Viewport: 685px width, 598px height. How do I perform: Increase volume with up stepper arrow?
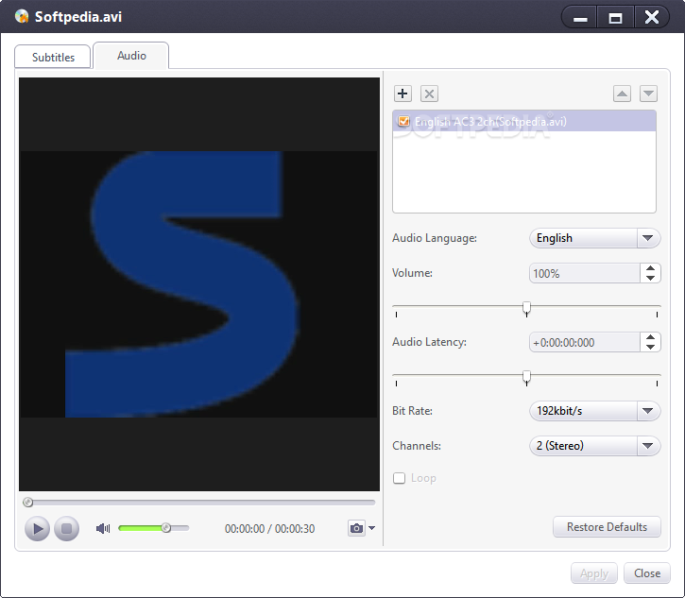(x=650, y=268)
